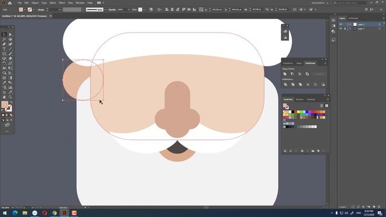
Task: Toggle visibility of Layer 1
Action: pyautogui.click(x=341, y=29)
